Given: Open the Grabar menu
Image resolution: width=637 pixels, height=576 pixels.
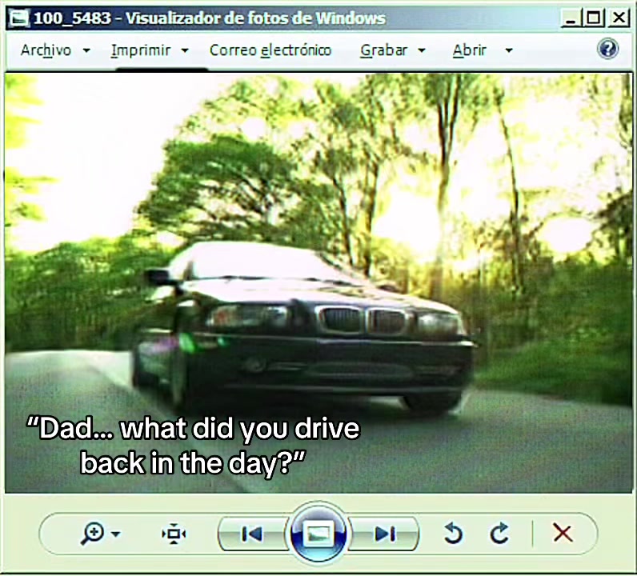Looking at the screenshot, I should tap(383, 50).
